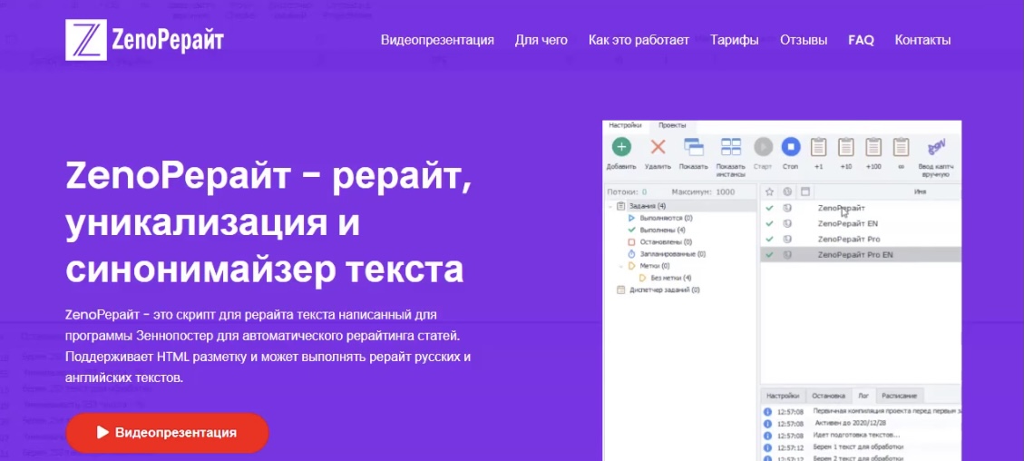Select Выполнены (4) tree item

[x=662, y=230]
